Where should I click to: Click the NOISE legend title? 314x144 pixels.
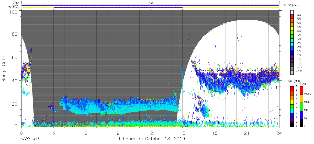click(303, 84)
